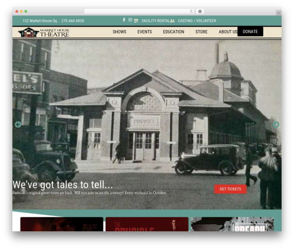This screenshot has width=294, height=249.
Task: Open the Education menu
Action: point(173,32)
